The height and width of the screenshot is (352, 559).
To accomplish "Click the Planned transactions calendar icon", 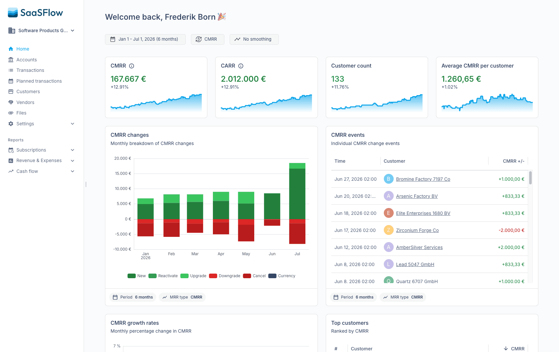I will 11,81.
